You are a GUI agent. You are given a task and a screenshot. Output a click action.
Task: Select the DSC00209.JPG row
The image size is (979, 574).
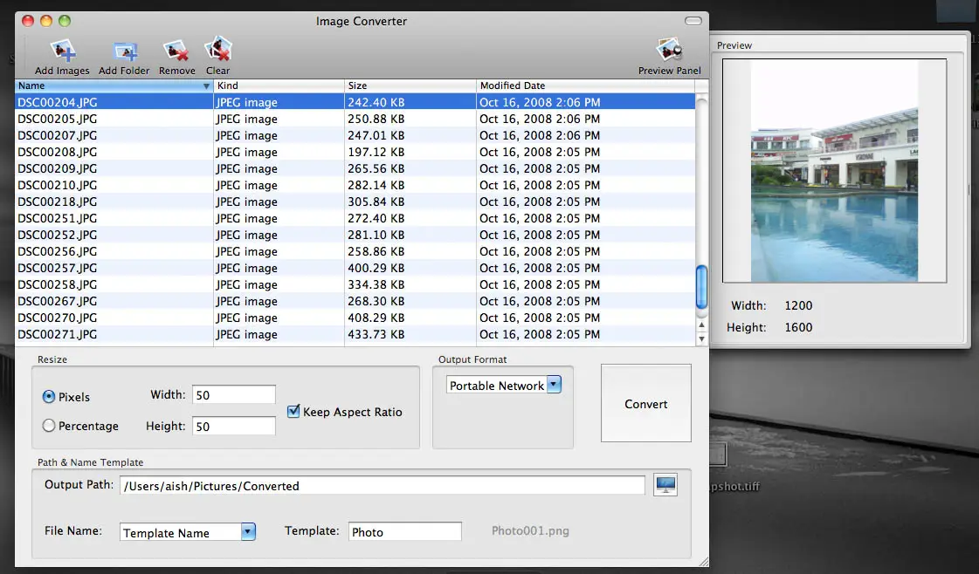[355, 168]
